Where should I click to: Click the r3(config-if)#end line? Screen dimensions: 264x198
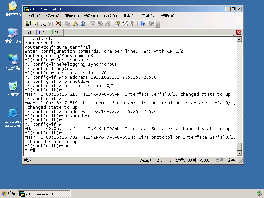coord(47,146)
